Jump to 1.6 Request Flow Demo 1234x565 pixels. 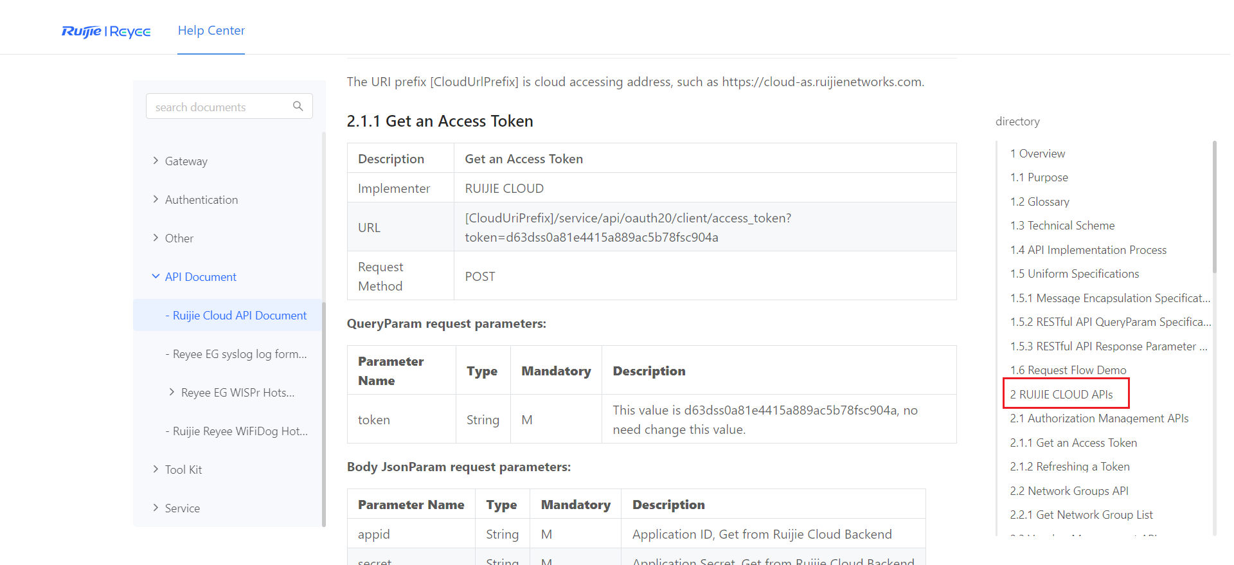[x=1068, y=370]
